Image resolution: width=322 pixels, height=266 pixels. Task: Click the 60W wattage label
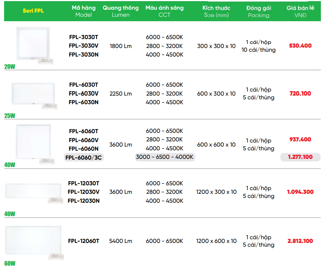(10, 263)
